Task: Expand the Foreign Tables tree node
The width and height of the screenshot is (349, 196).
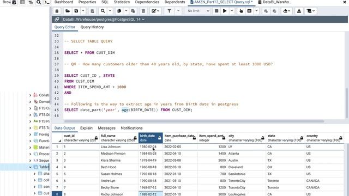Action: [30, 134]
